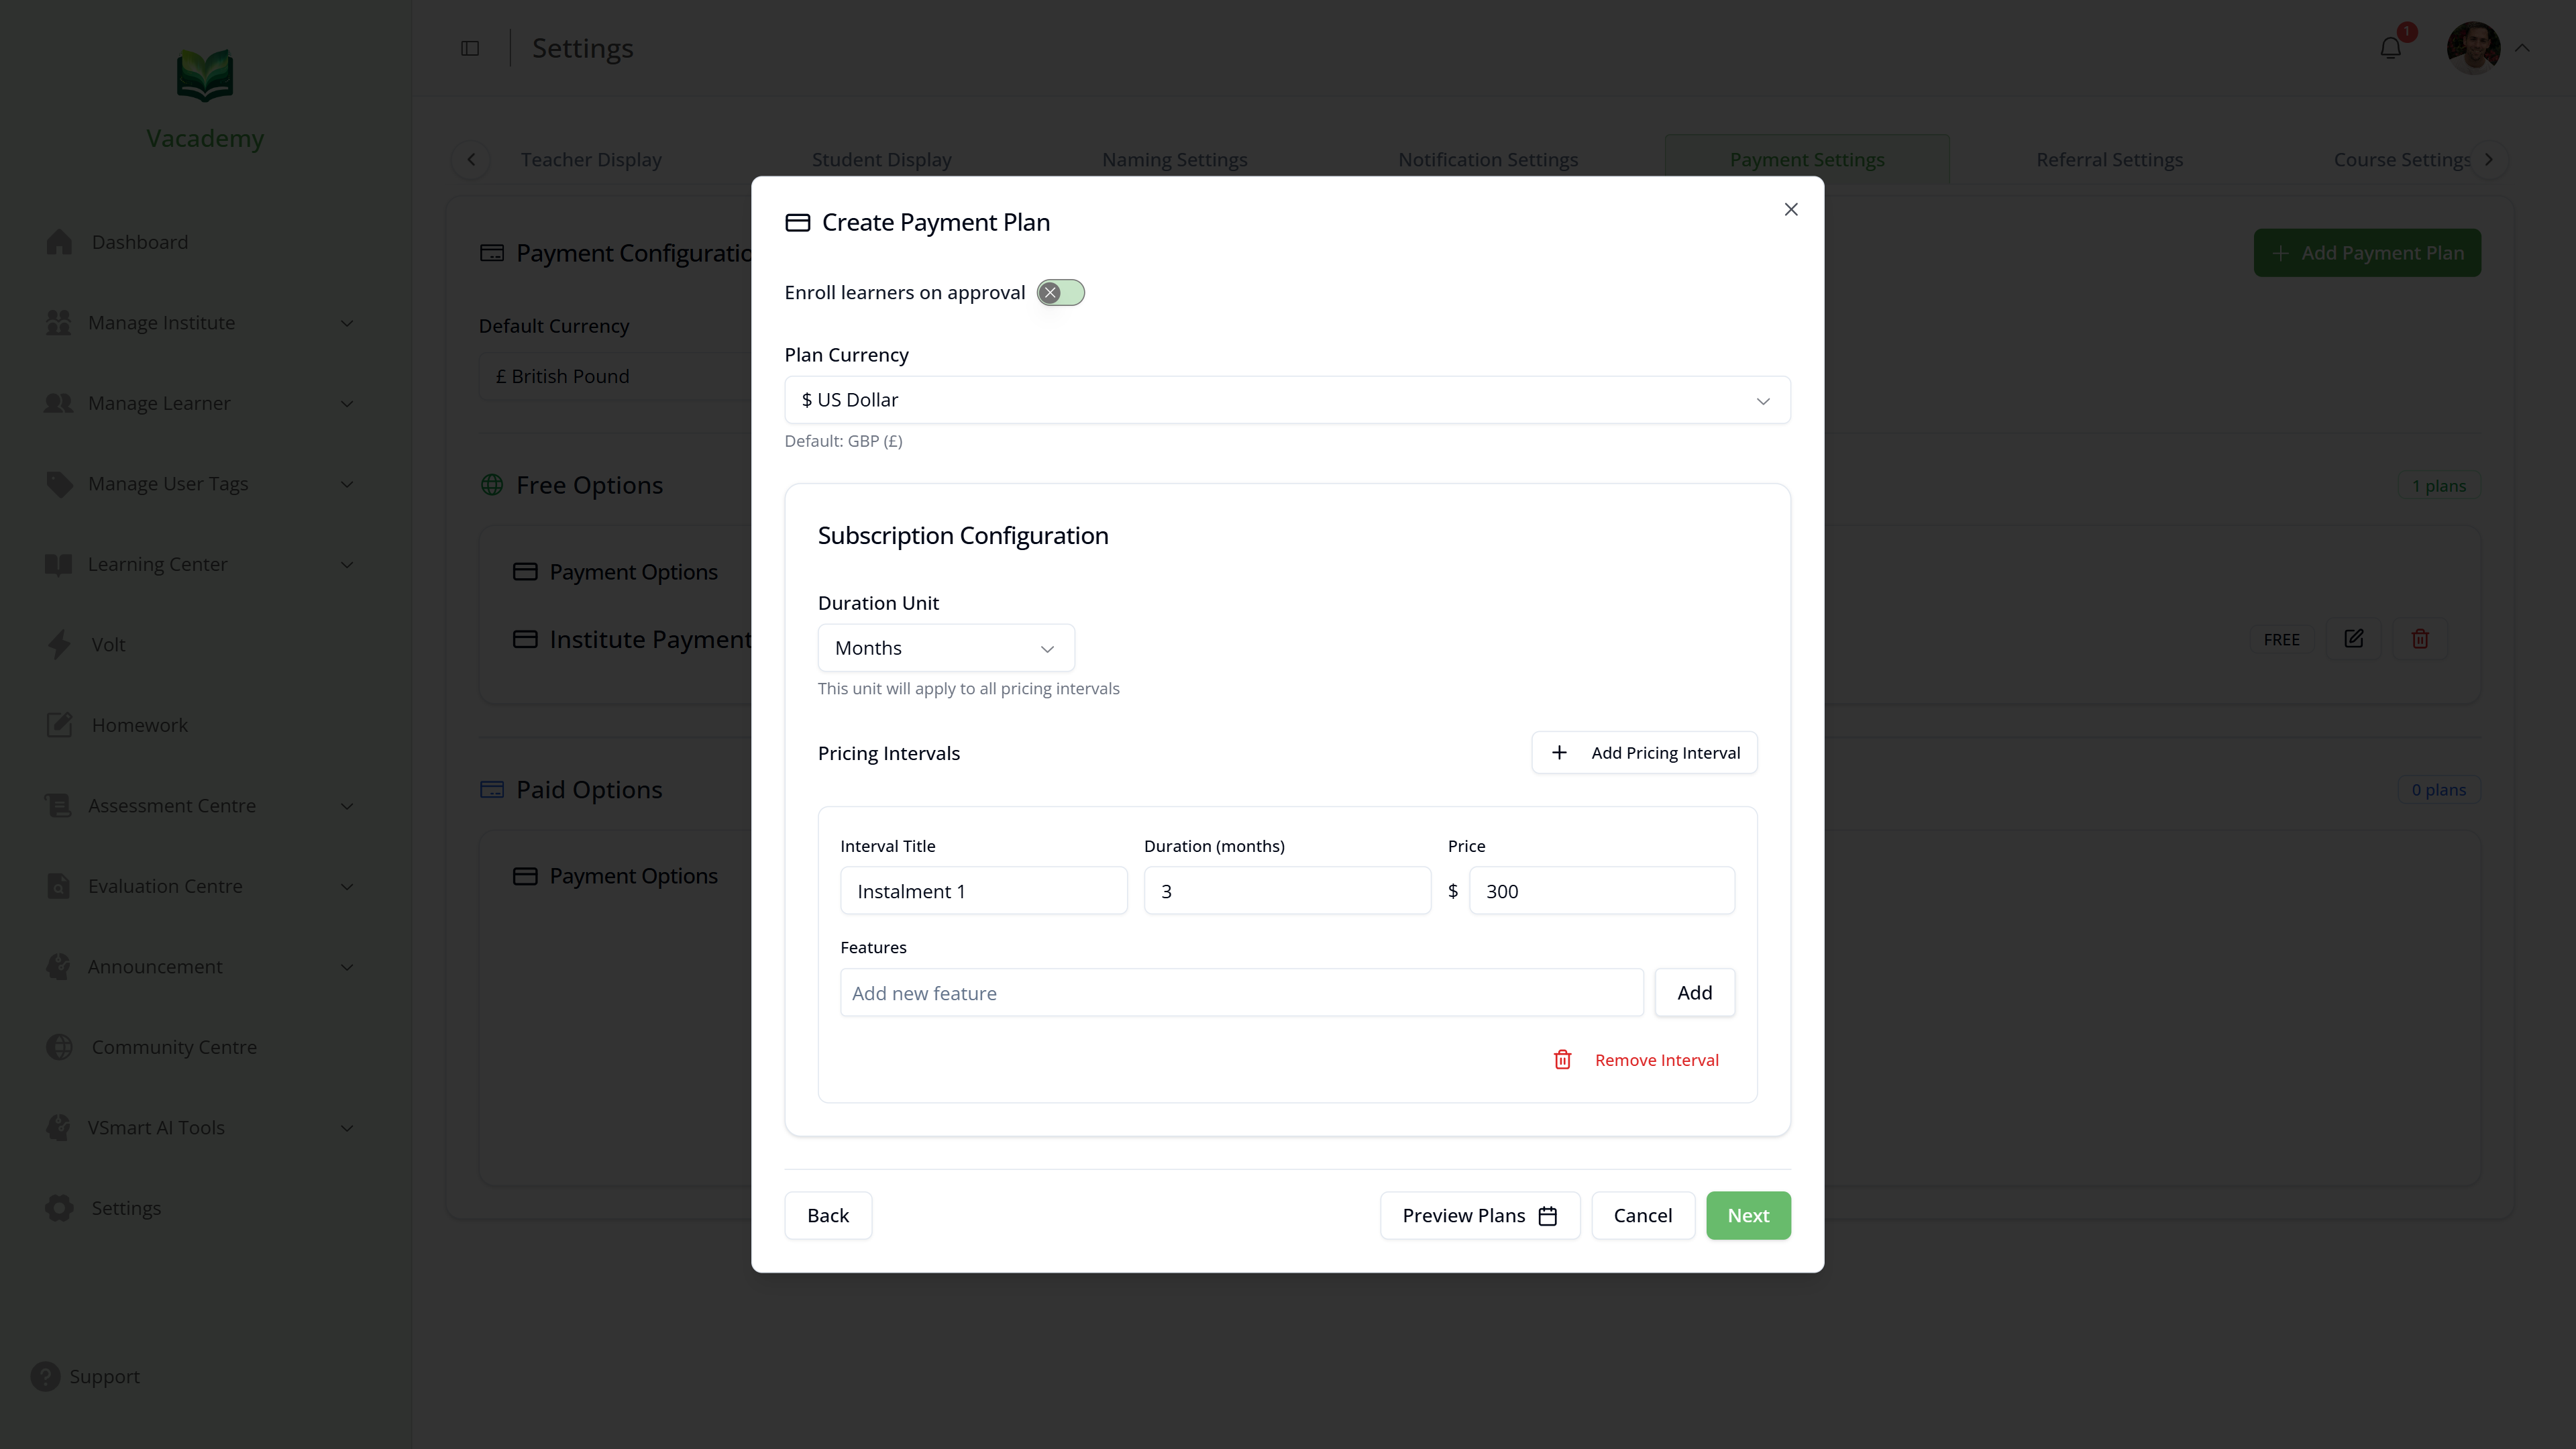Click the Homework sidebar icon
Image resolution: width=2576 pixels, height=1449 pixels.
(x=59, y=725)
